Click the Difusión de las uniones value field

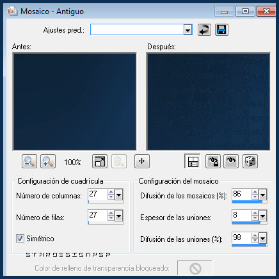tap(242, 237)
